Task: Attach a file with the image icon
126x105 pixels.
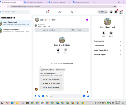Action: [39, 96]
